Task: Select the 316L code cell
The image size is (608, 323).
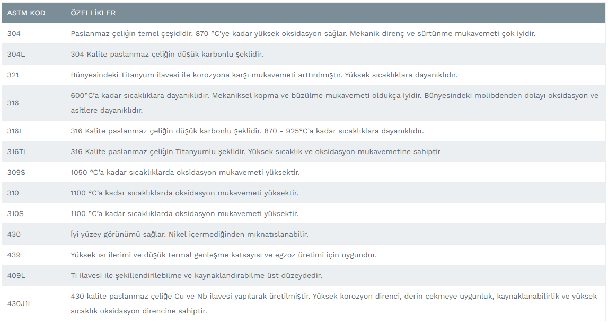Action: (x=33, y=131)
